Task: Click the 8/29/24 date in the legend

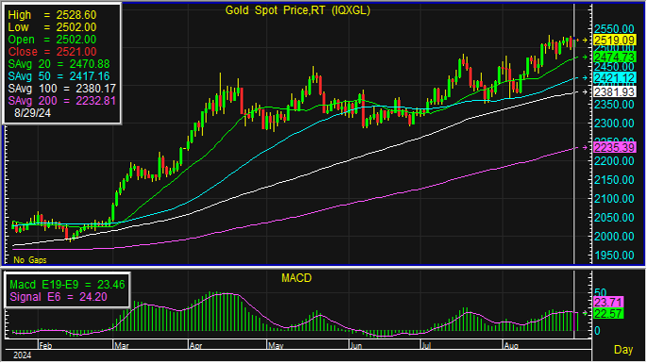Action: [33, 113]
